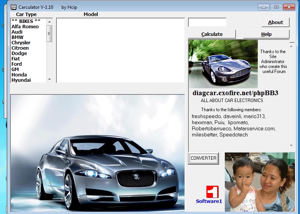Viewport: 300px width, 214px height.
Task: Click Car Type list scroll up arrow
Action: [49, 22]
